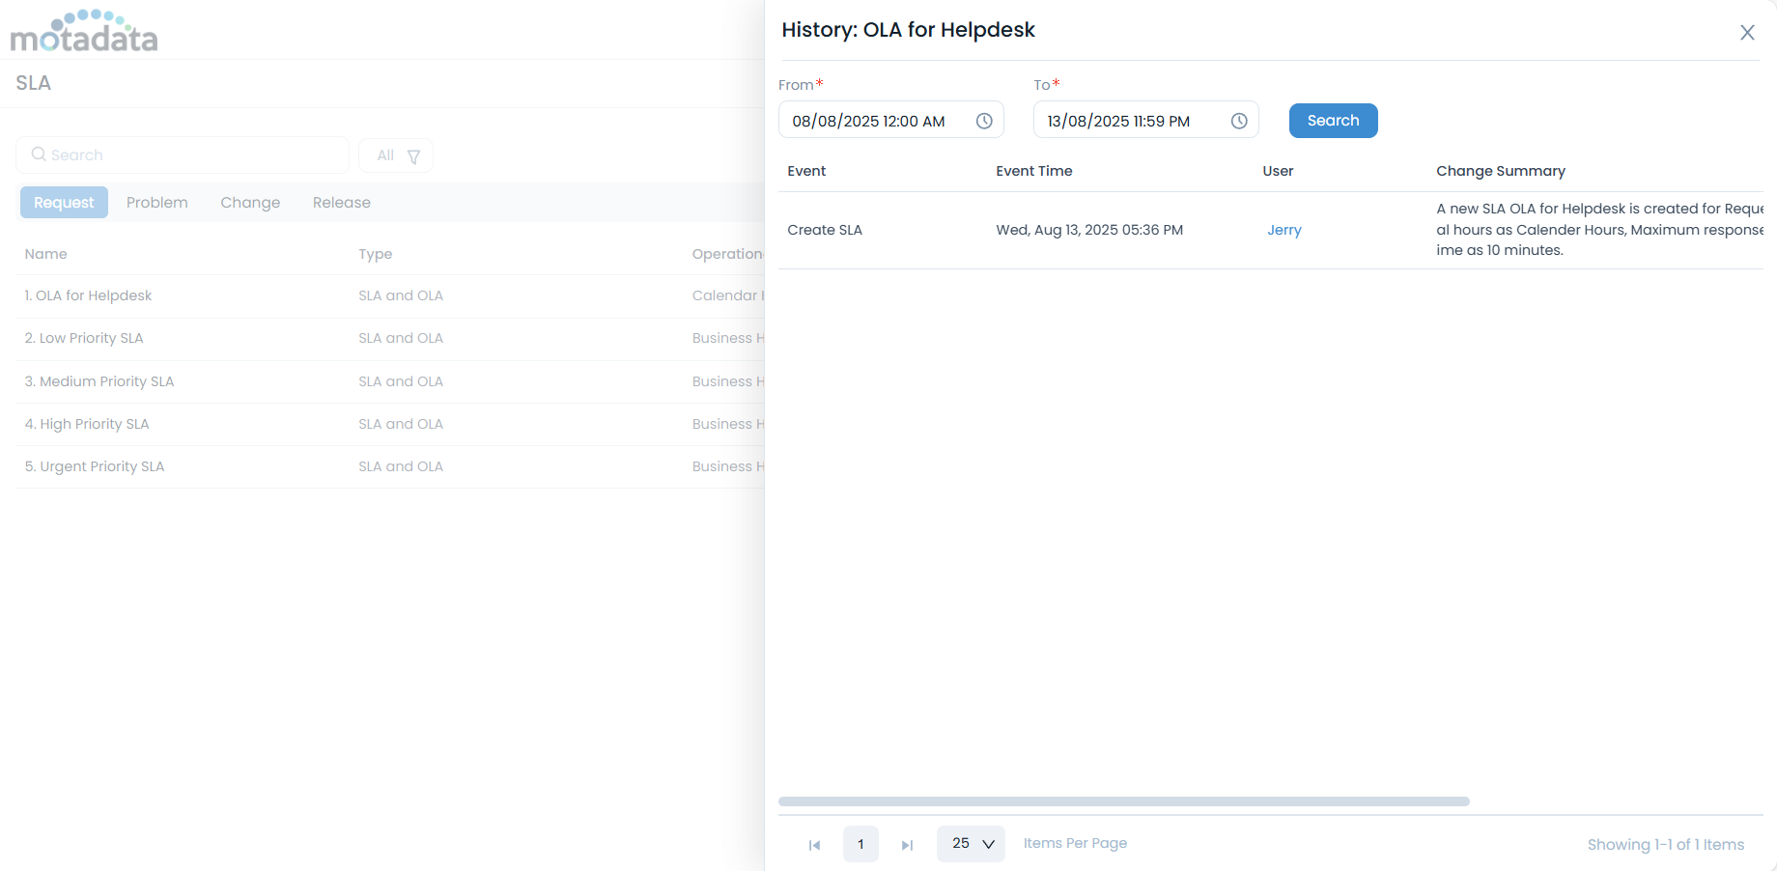Switch to the Change tab
Screen dimensions: 1777x871
click(250, 203)
